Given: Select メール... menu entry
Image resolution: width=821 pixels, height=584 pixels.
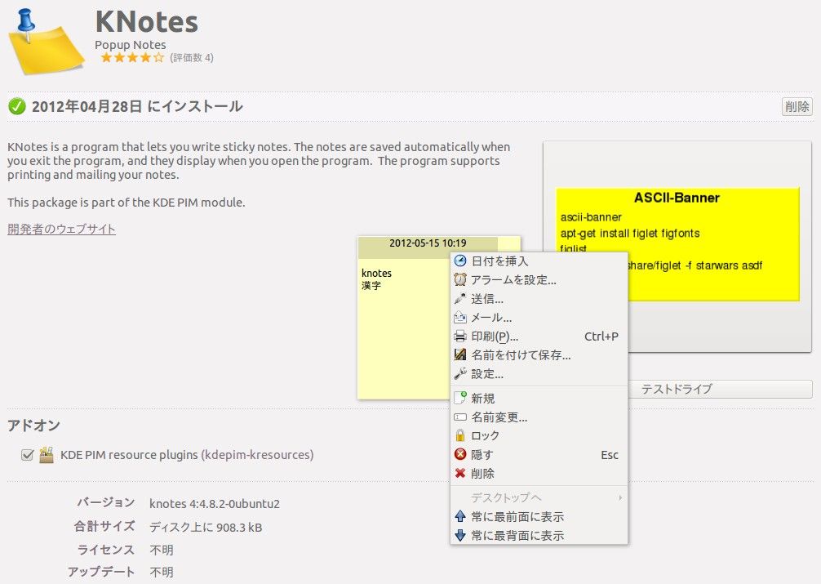Looking at the screenshot, I should click(x=539, y=318).
